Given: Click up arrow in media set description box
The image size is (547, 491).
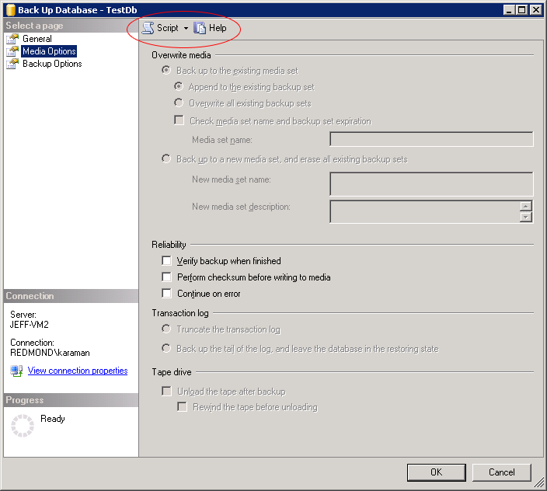Looking at the screenshot, I should [526, 206].
